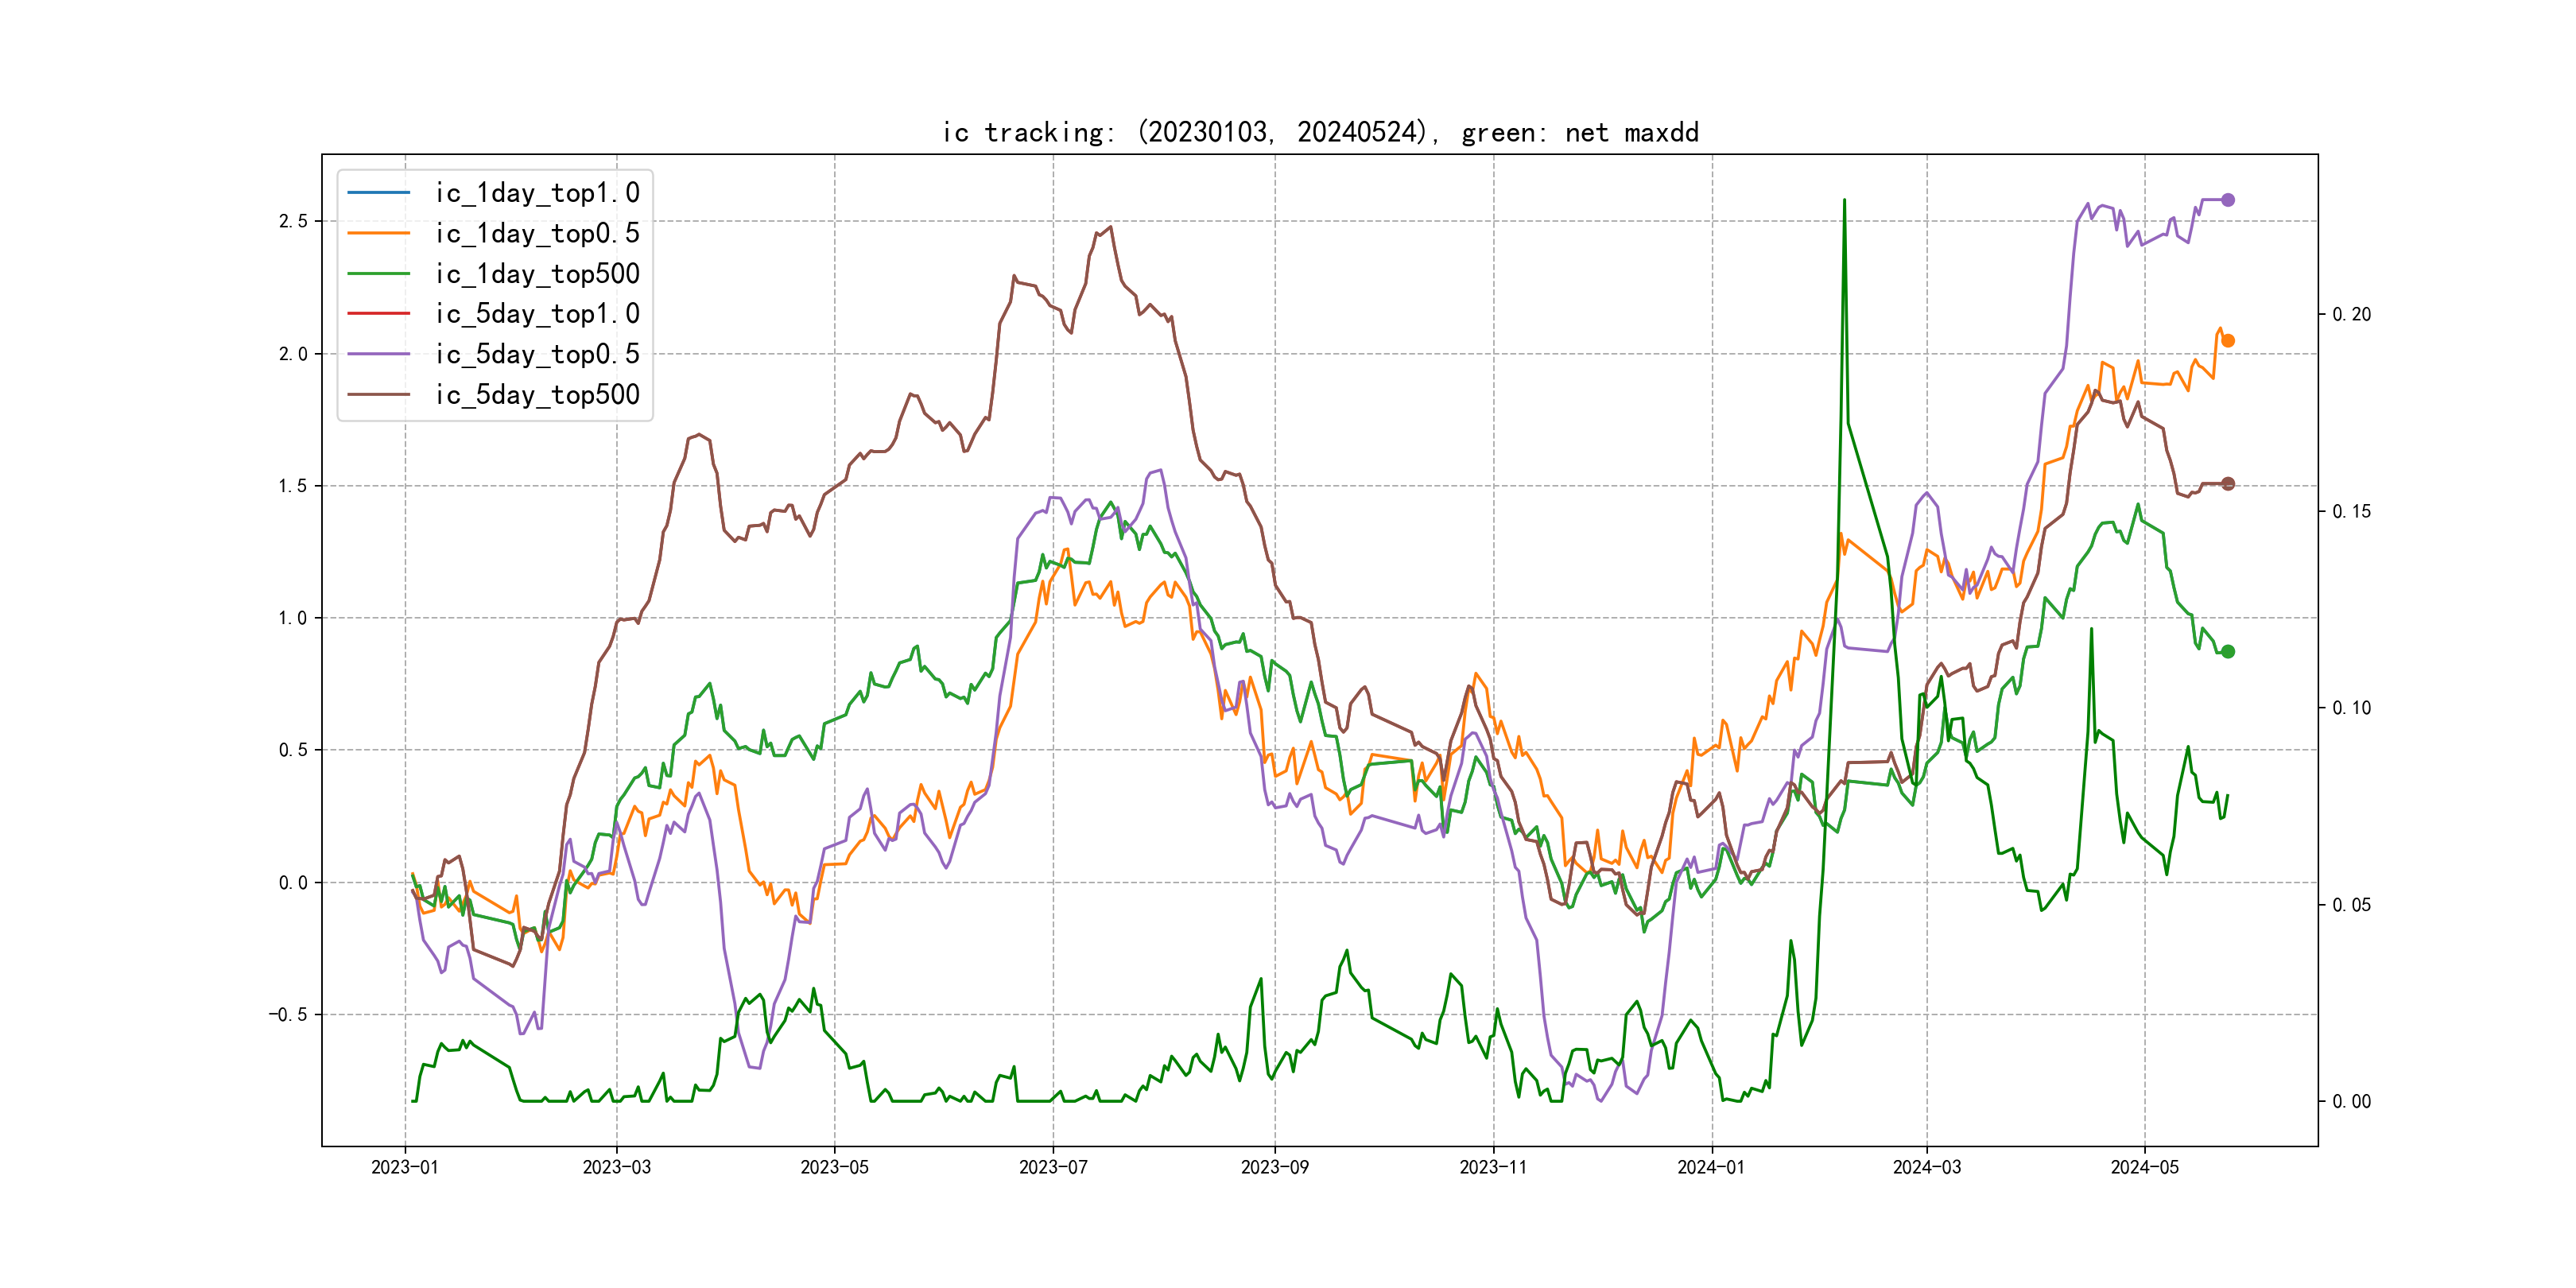This screenshot has height=1288, width=2576.
Task: Click blue line swatch in legend
Action: coord(378,192)
